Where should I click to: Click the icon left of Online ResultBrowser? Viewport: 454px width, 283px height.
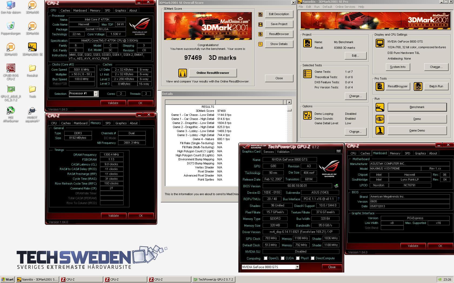183,73
